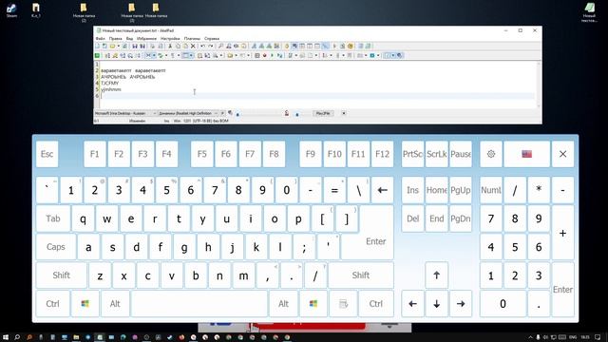Click the Esc key
The width and height of the screenshot is (608, 342).
coord(47,154)
